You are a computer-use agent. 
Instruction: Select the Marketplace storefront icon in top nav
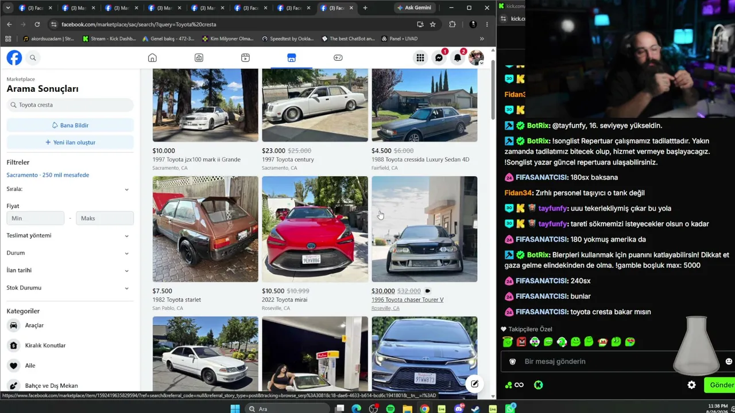291,57
